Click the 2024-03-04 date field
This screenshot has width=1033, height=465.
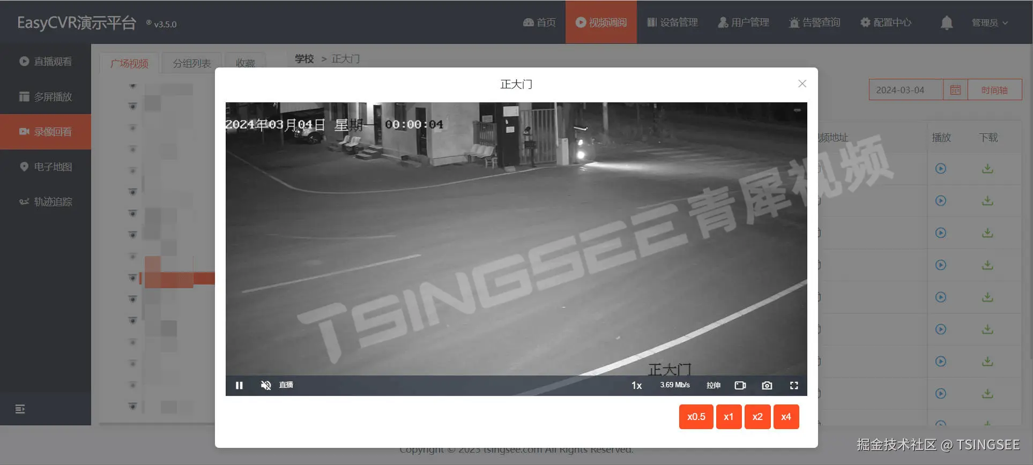(x=906, y=90)
